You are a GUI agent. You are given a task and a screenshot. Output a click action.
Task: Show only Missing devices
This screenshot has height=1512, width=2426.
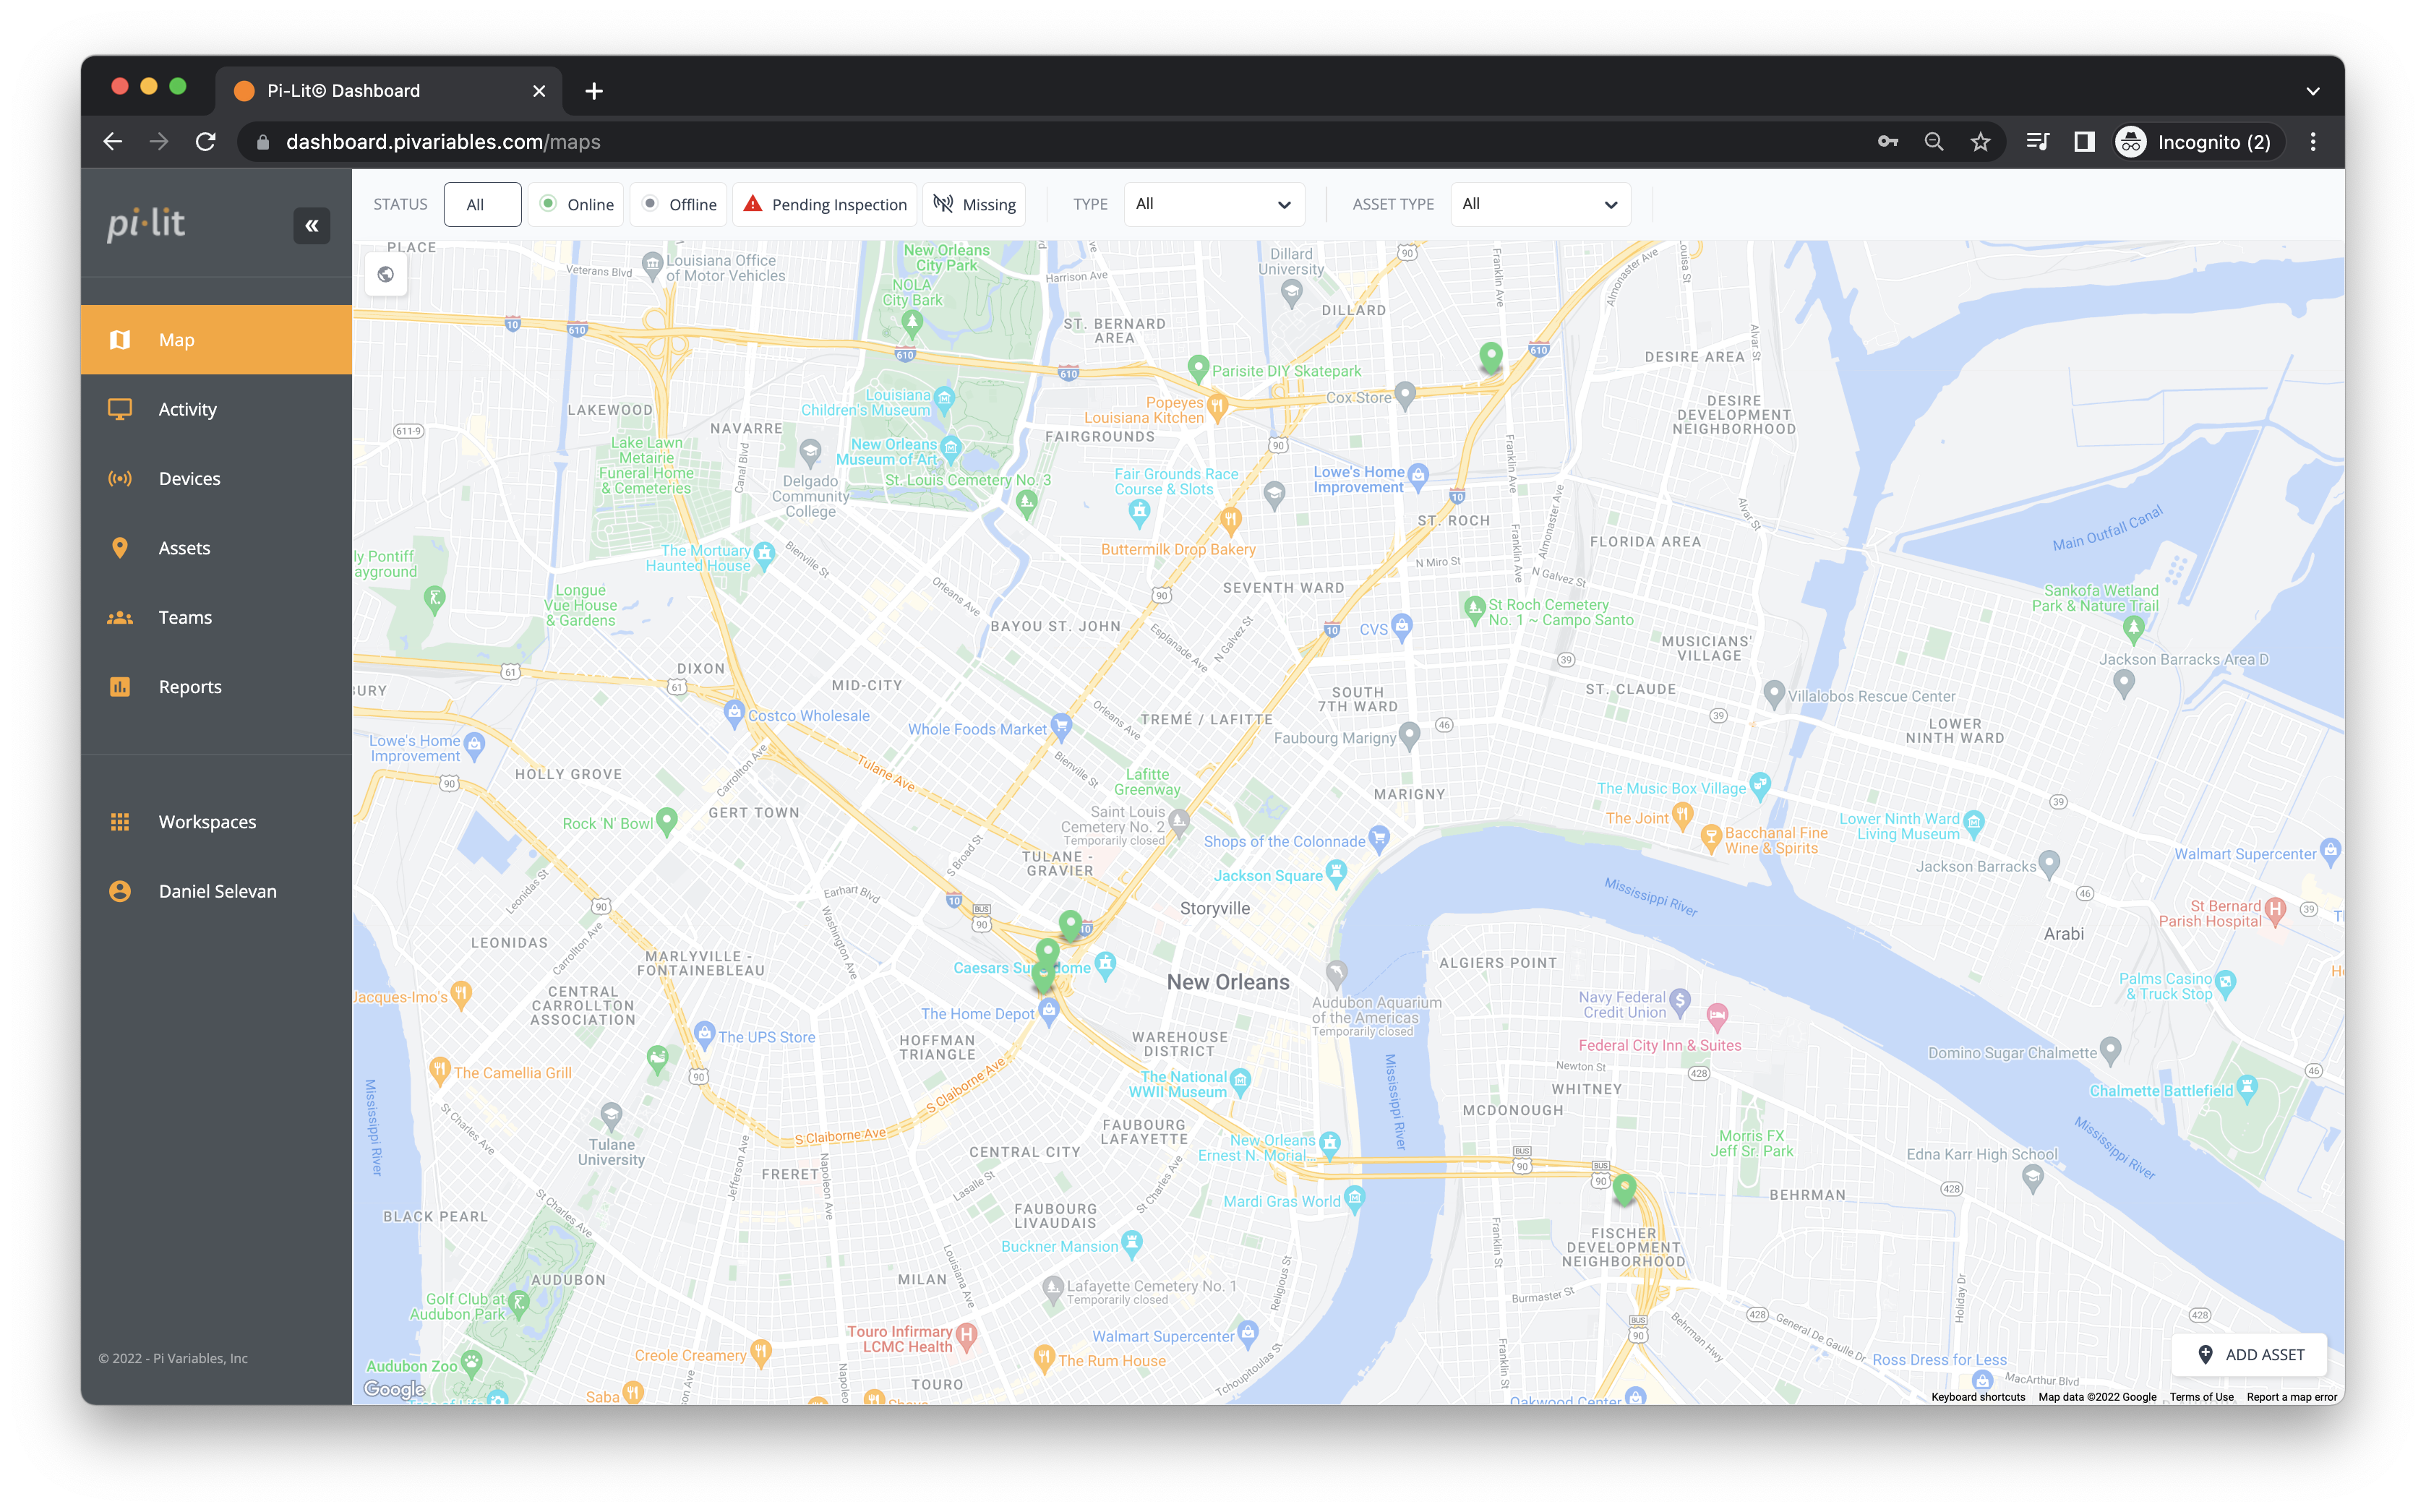coord(975,205)
